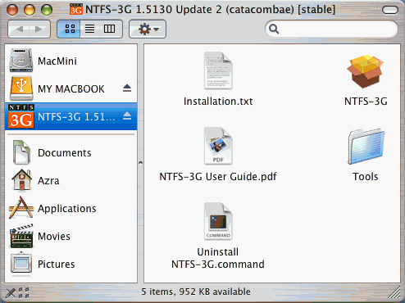Open the NTFS-3G installer package icon
Screen dimensions: 405x303
366,71
